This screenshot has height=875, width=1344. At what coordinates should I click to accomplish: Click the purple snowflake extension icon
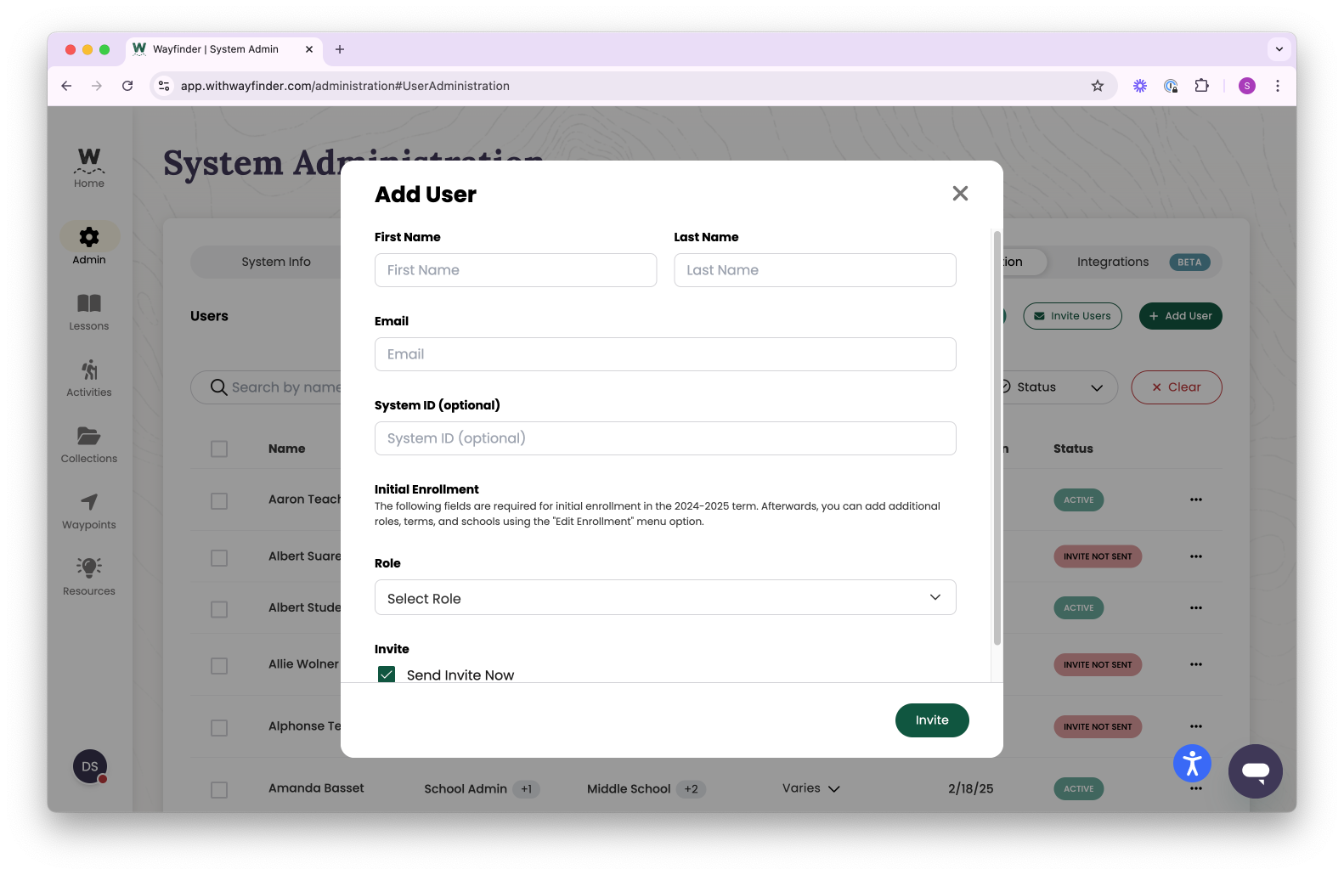(1140, 86)
